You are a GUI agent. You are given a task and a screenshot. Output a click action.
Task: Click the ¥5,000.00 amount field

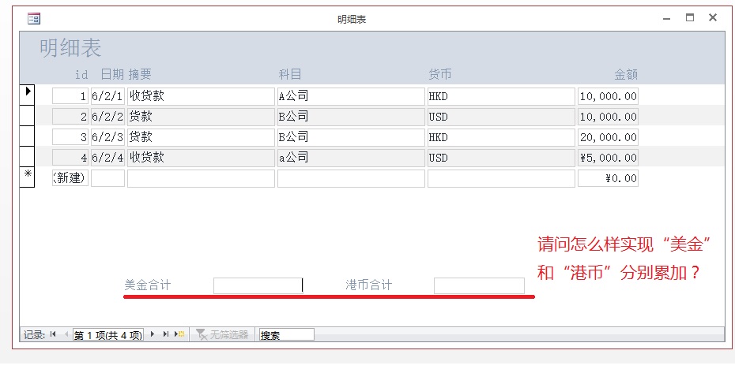click(x=608, y=158)
